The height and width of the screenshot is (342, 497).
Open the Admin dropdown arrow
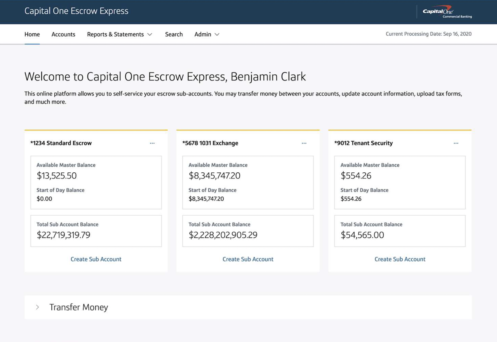tap(217, 34)
